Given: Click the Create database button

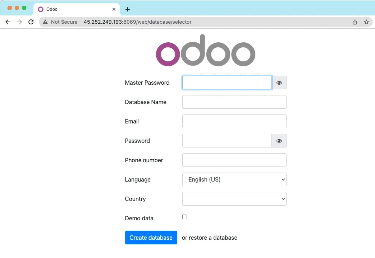Looking at the screenshot, I should pos(151,238).
